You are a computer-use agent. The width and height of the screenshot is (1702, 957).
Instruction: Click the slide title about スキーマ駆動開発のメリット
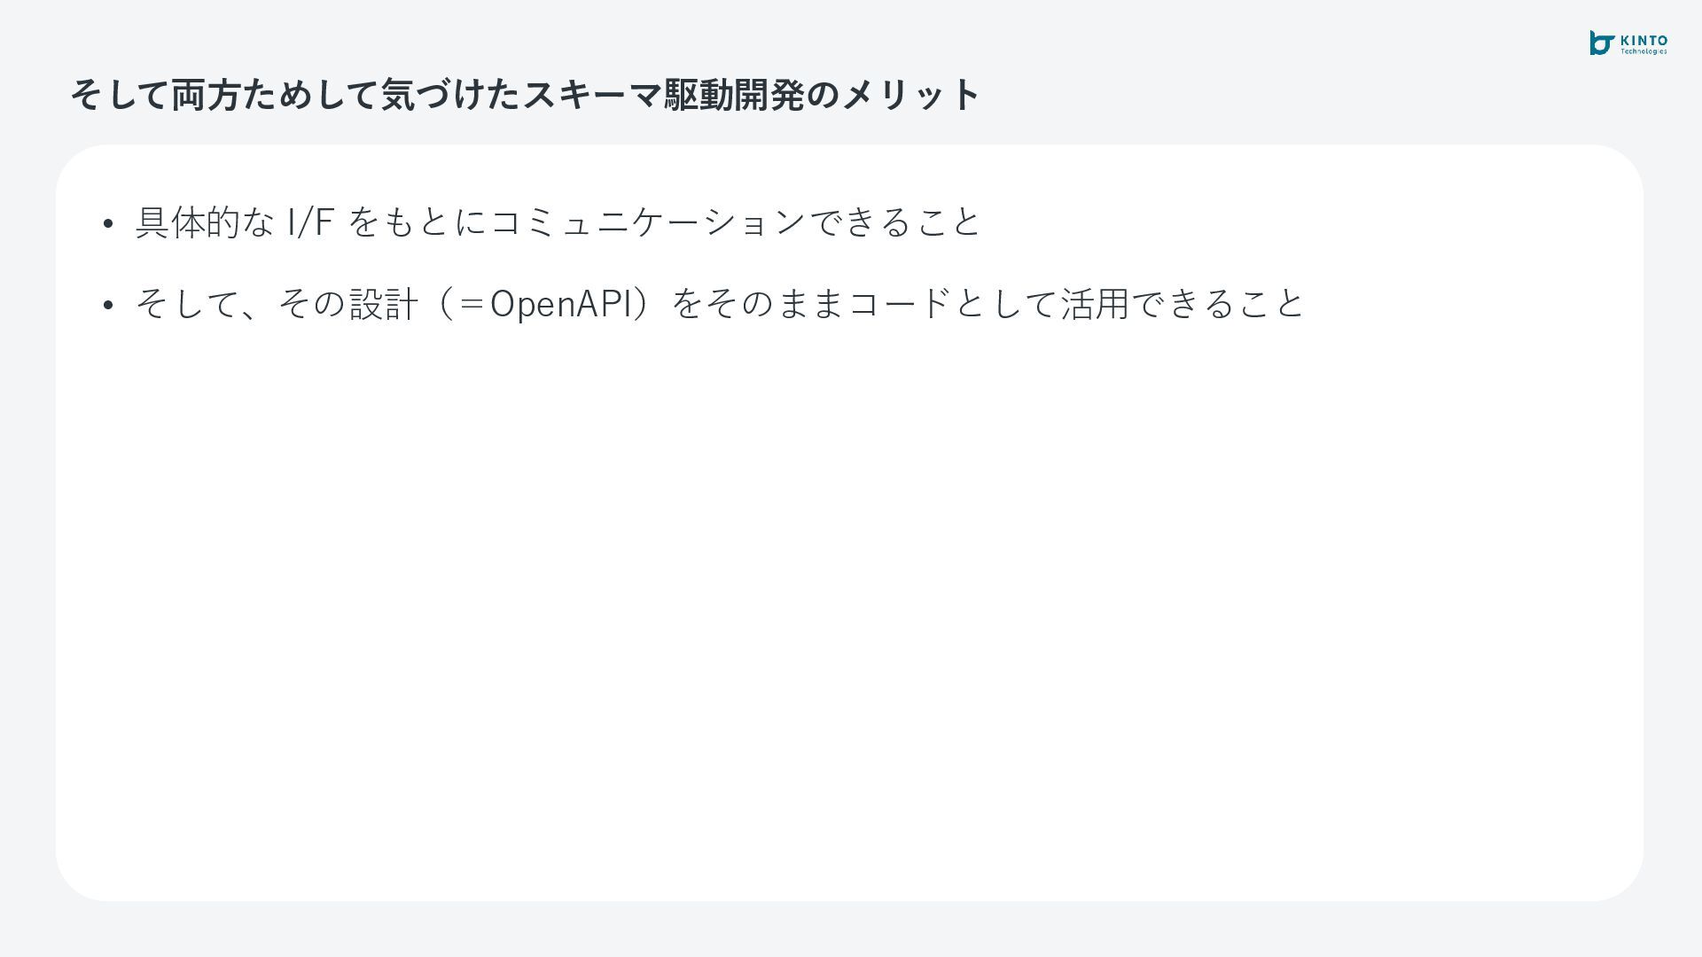click(x=526, y=94)
